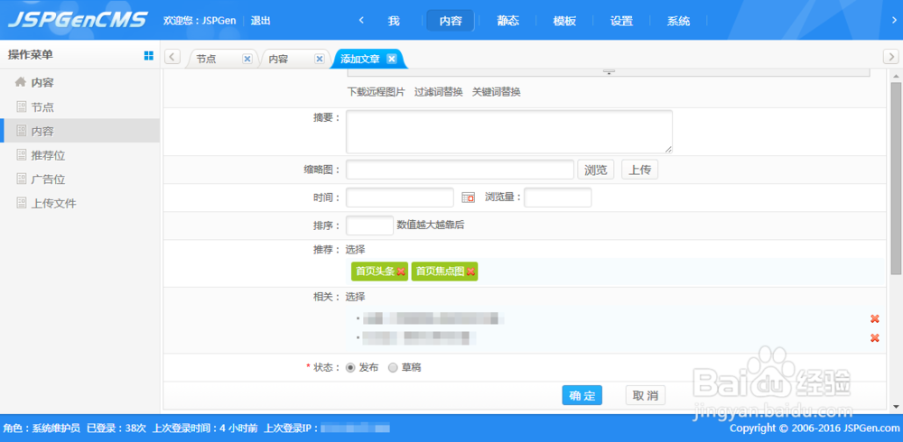Click the list icon beside 广告位
903x442 pixels.
click(22, 179)
